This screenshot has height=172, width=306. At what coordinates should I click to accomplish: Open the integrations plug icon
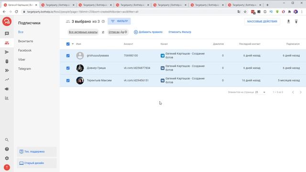(x=7, y=89)
